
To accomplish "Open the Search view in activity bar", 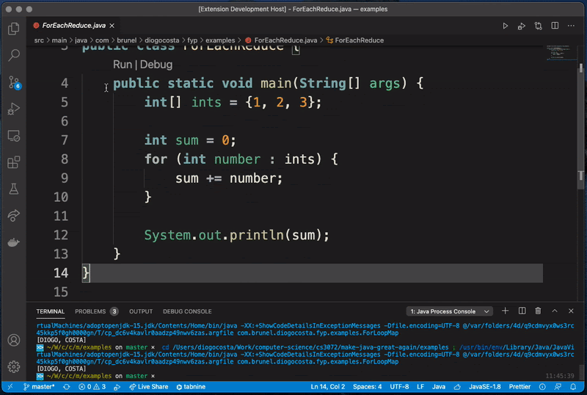I will [x=13, y=55].
